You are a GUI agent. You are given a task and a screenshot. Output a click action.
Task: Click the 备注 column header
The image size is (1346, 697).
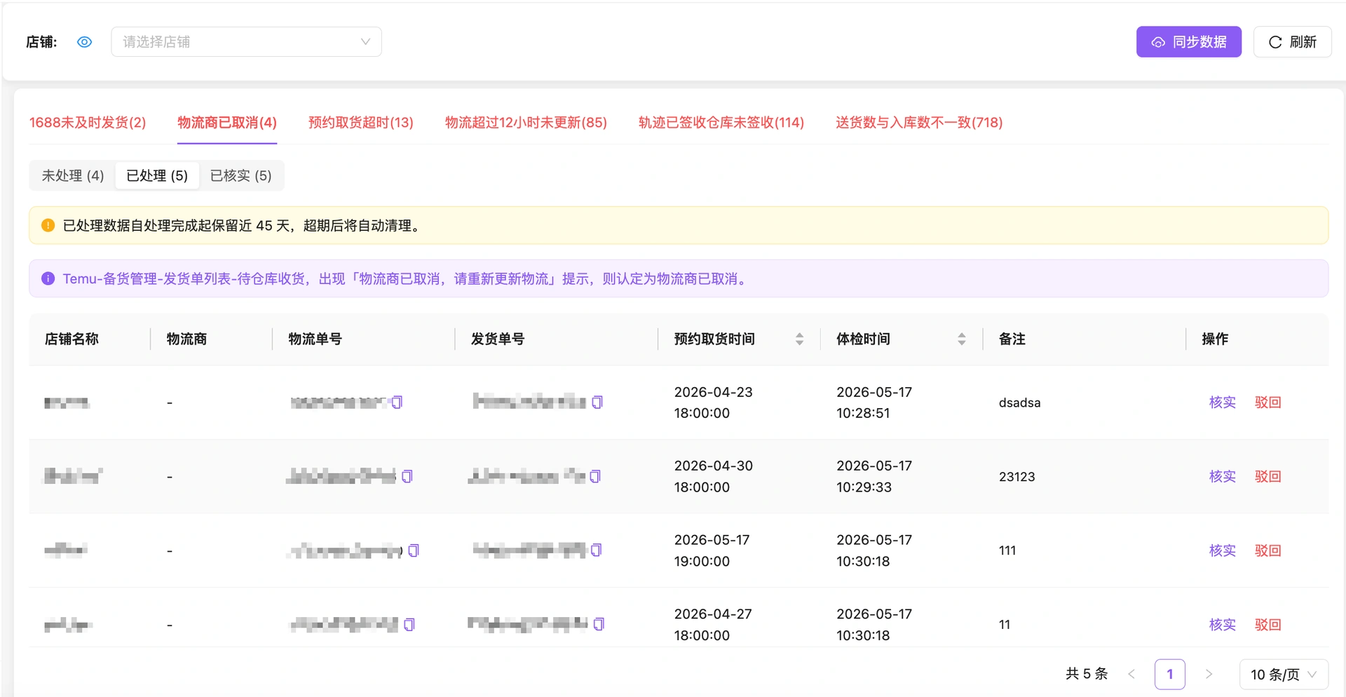[1012, 339]
